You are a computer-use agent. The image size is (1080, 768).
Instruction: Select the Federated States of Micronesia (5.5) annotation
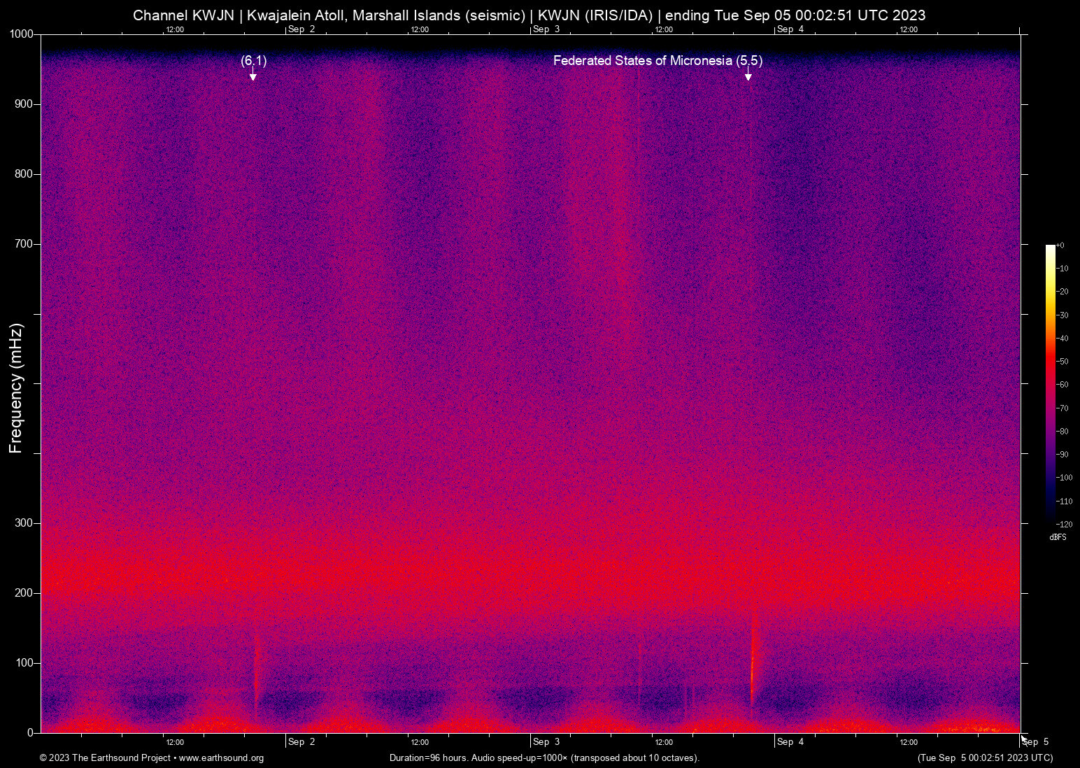[x=658, y=61]
